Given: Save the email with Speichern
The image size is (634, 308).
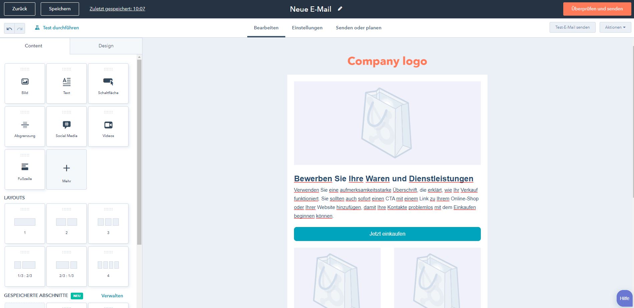Looking at the screenshot, I should pos(59,9).
